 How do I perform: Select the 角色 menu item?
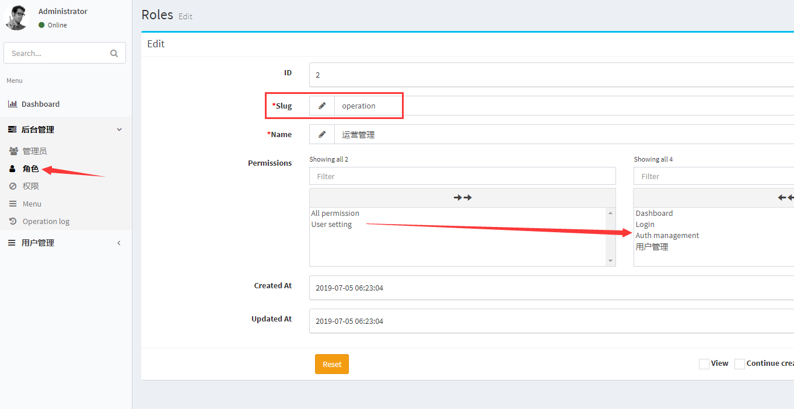30,169
